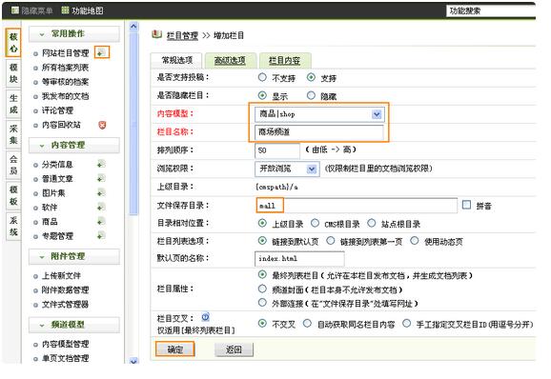Image resolution: width=551 pixels, height=379 pixels.
Task: Open the 浏览权限 dropdown showing 开放浏览
Action: [287, 169]
